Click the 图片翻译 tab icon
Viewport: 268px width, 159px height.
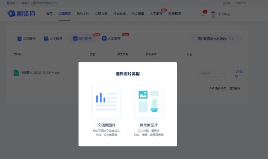(75, 38)
